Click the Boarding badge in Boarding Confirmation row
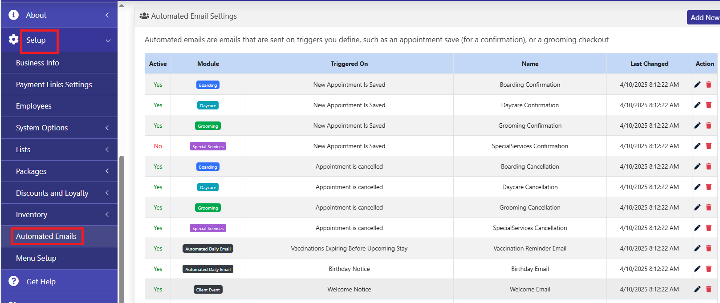The height and width of the screenshot is (303, 720). click(208, 85)
